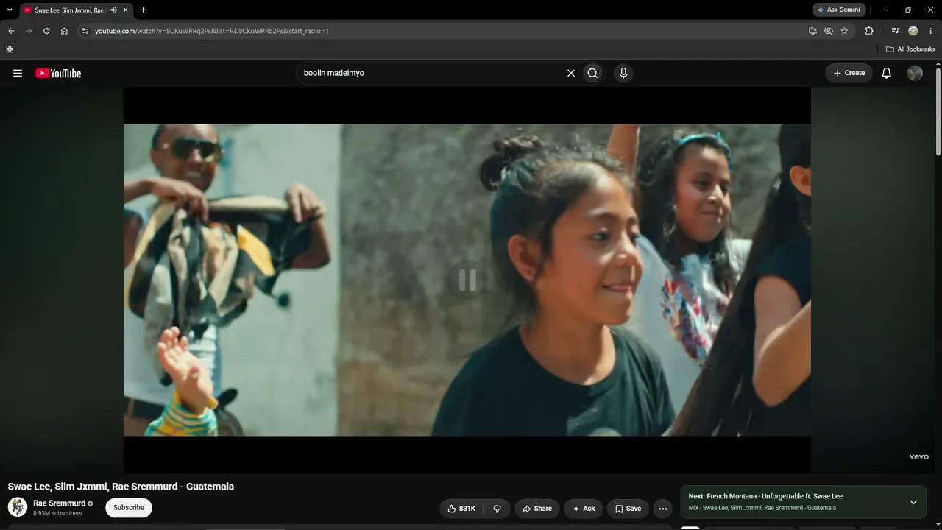942x530 pixels.
Task: Click the video title text 'Guatemala'
Action: (x=210, y=487)
